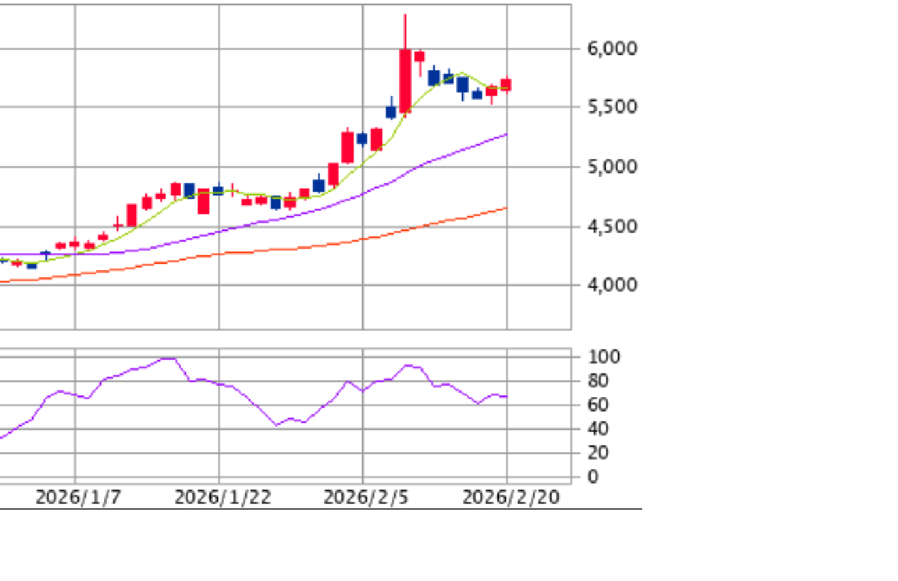898x581 pixels.
Task: Click the blue candlestick on the 2026/2/5 gridline
Action: pyautogui.click(x=362, y=138)
